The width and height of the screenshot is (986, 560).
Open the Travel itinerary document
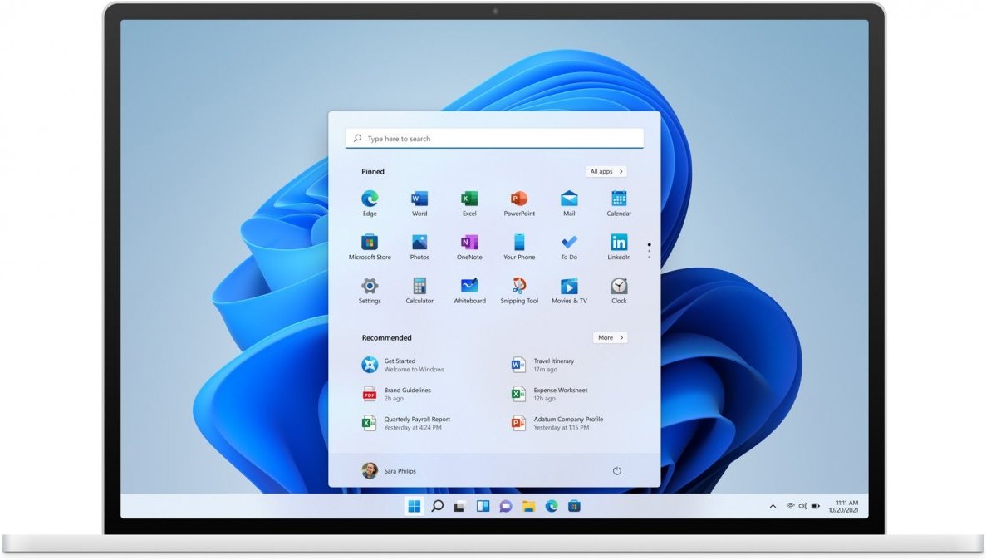click(x=553, y=365)
